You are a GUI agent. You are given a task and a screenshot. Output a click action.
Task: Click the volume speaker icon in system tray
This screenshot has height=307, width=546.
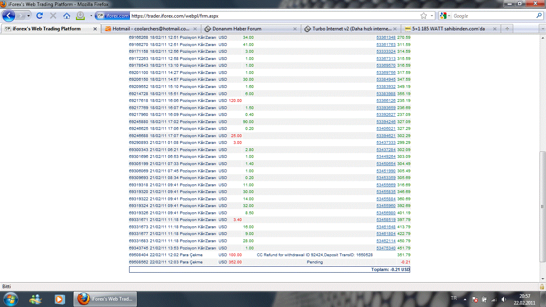(504, 299)
